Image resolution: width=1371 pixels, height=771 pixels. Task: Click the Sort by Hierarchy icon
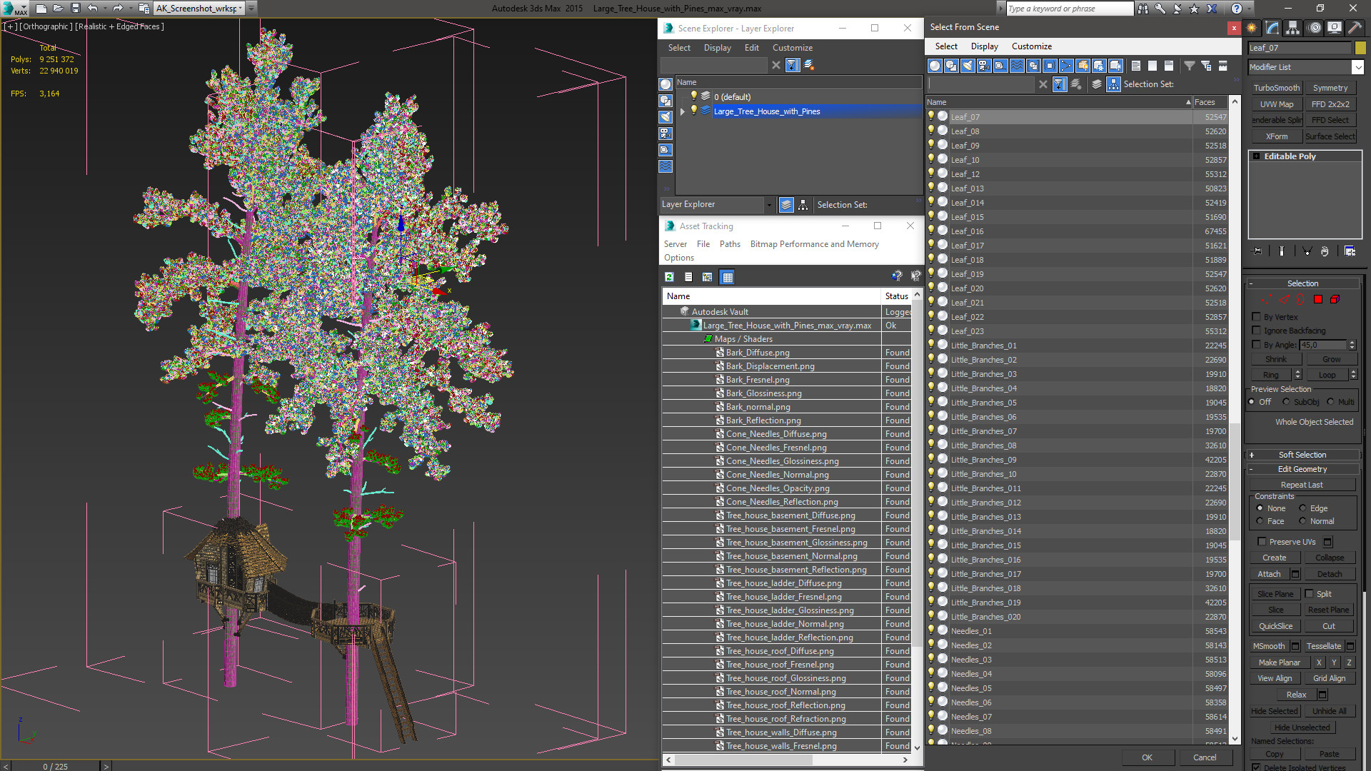pyautogui.click(x=1113, y=84)
